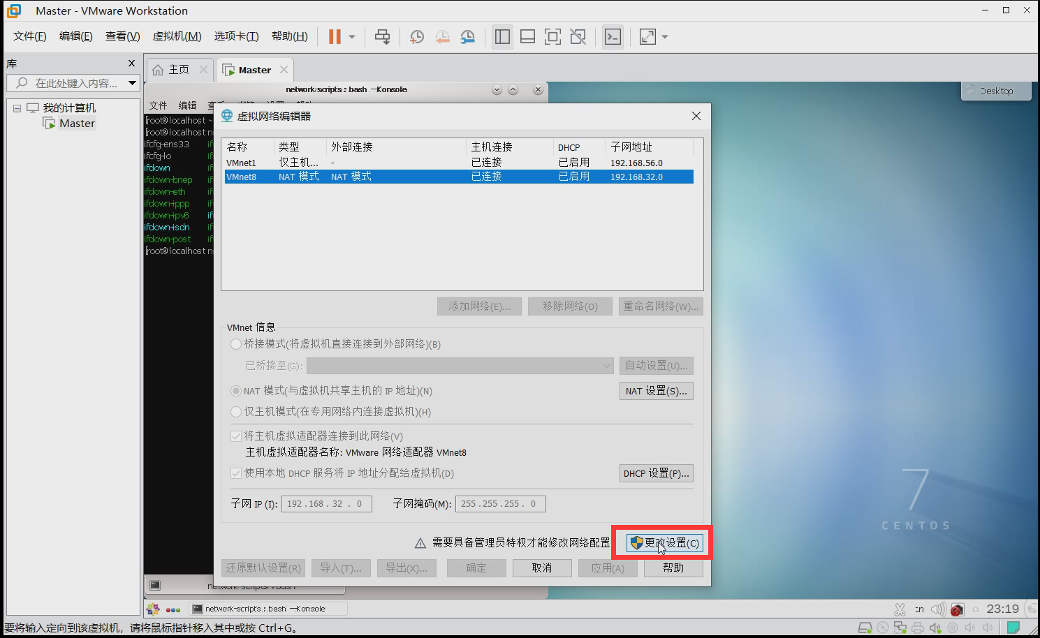The height and width of the screenshot is (638, 1040).
Task: Click the scissors clipboard tray icon
Action: click(x=900, y=609)
